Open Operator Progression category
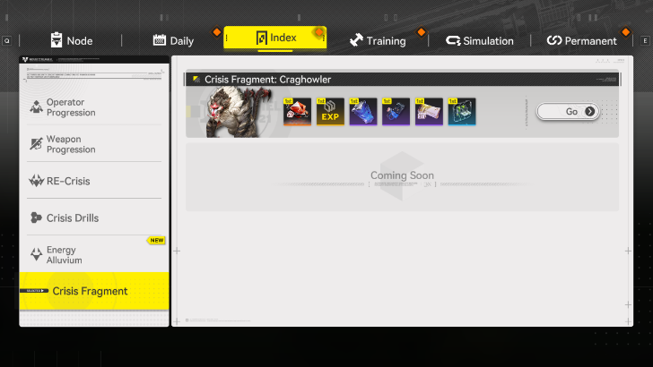 (x=94, y=107)
